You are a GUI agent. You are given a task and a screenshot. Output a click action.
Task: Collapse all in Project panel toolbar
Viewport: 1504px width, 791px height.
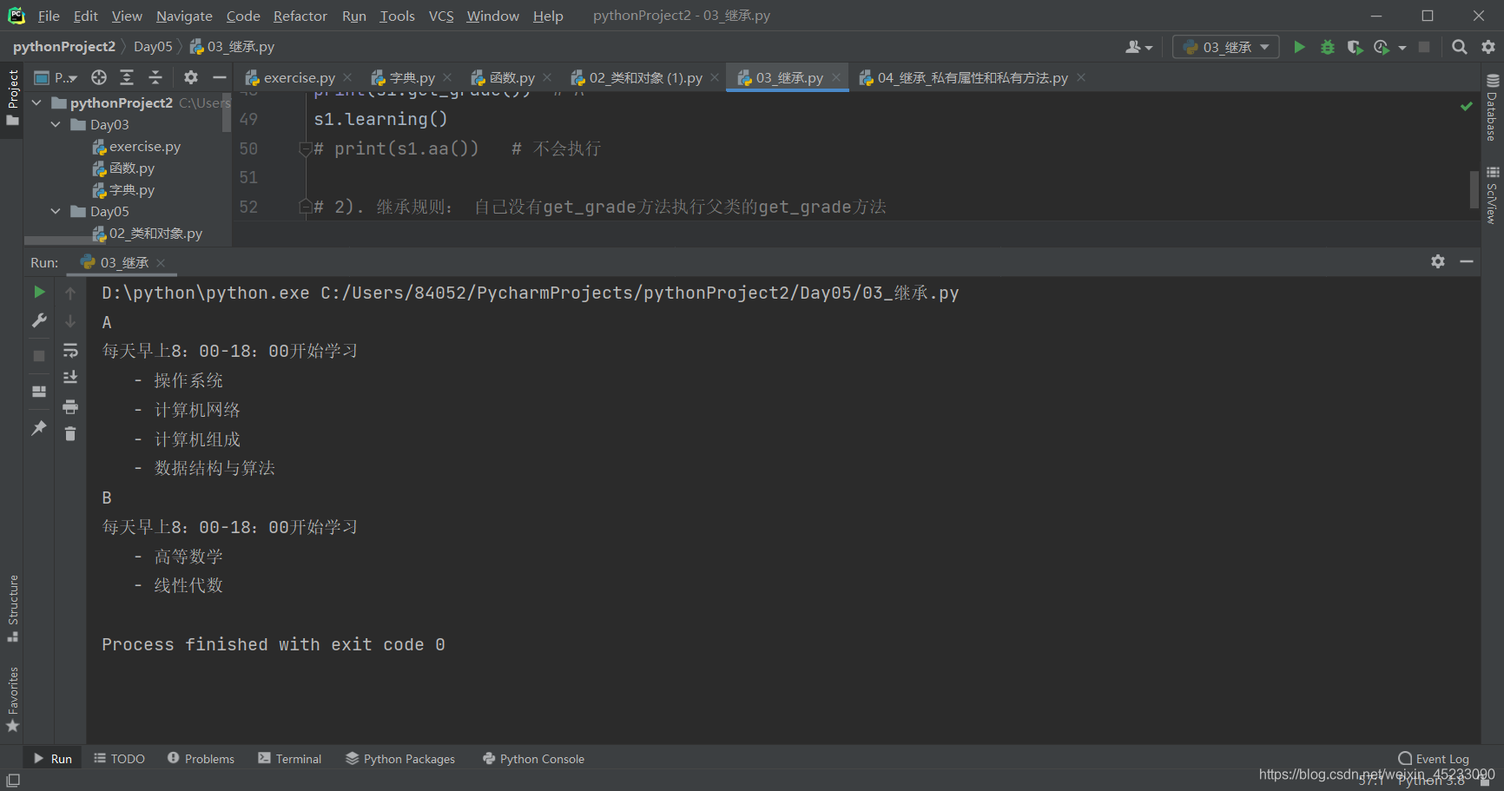tap(155, 77)
